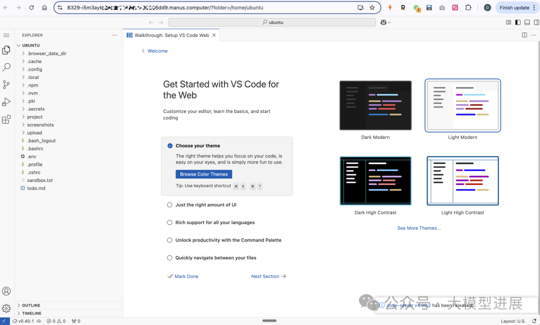
Task: Switch to Walkthrough: Setup VS Code Web tab
Action: click(171, 35)
